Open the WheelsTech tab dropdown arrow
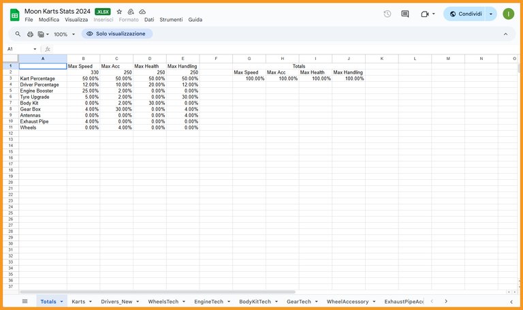Image resolution: width=523 pixels, height=310 pixels. click(184, 302)
